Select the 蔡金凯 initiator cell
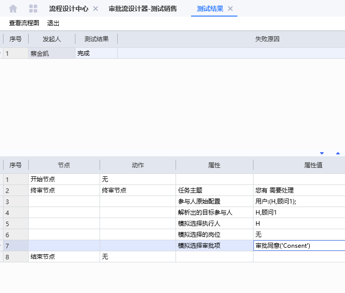345x293 pixels. point(52,53)
